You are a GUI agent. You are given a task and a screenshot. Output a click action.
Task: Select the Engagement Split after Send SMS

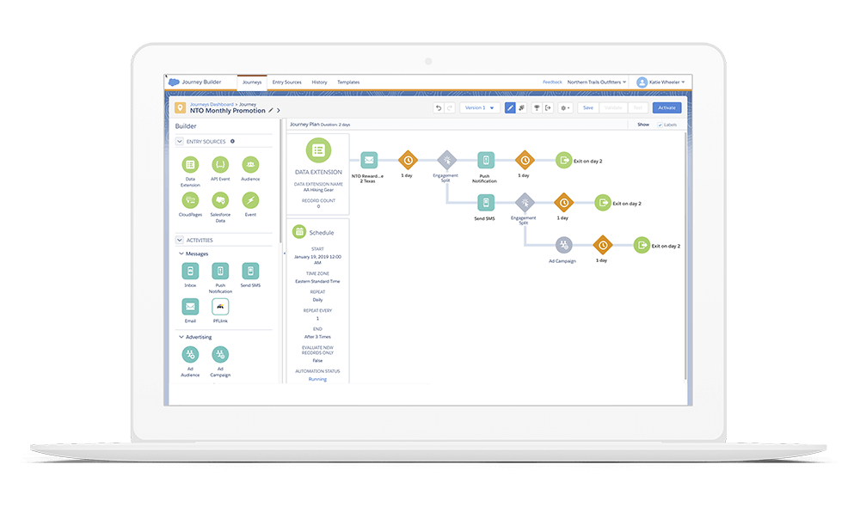(525, 203)
